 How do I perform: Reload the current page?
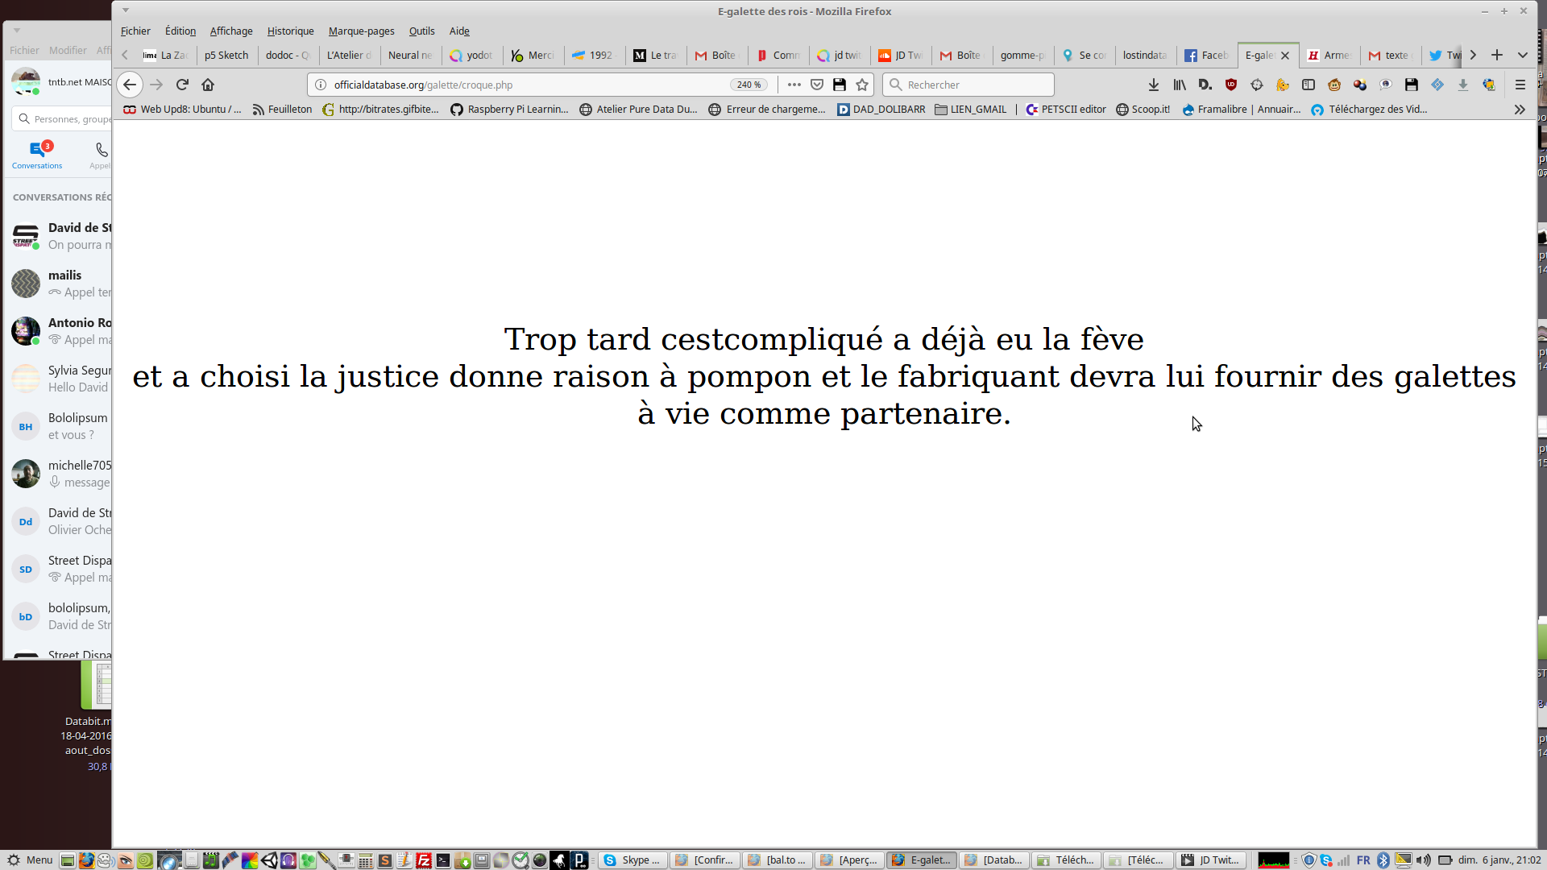182,85
